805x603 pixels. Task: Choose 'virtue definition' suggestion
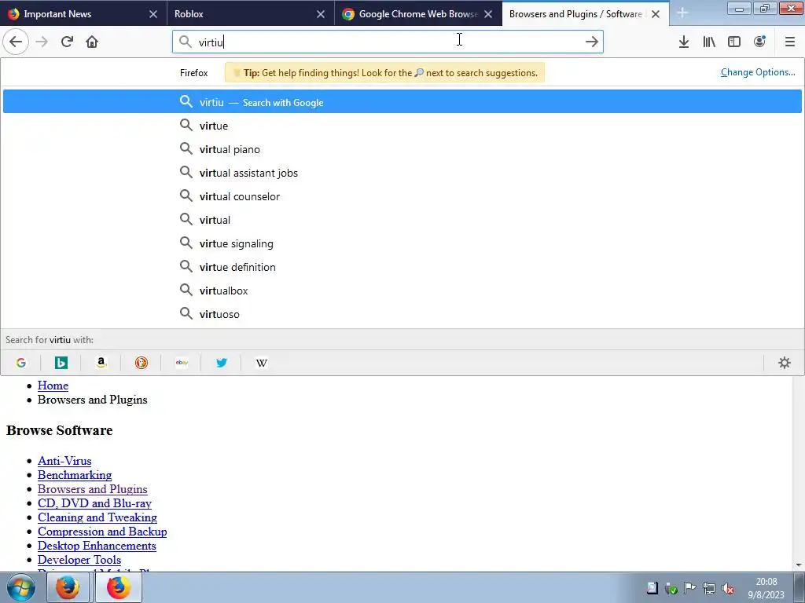click(x=402, y=267)
